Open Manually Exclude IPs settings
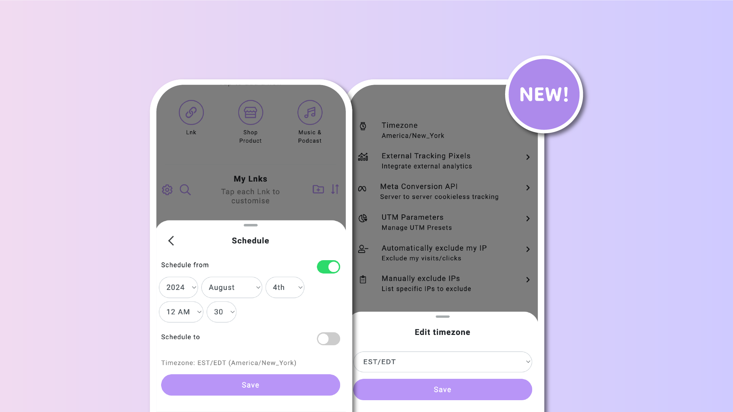 (x=443, y=283)
